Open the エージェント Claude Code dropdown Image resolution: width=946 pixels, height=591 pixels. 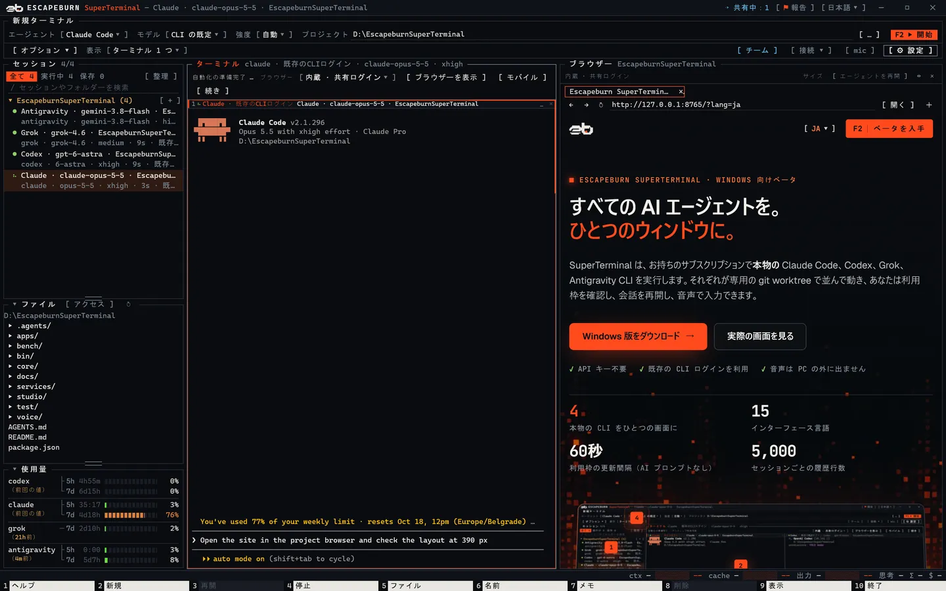coord(93,35)
